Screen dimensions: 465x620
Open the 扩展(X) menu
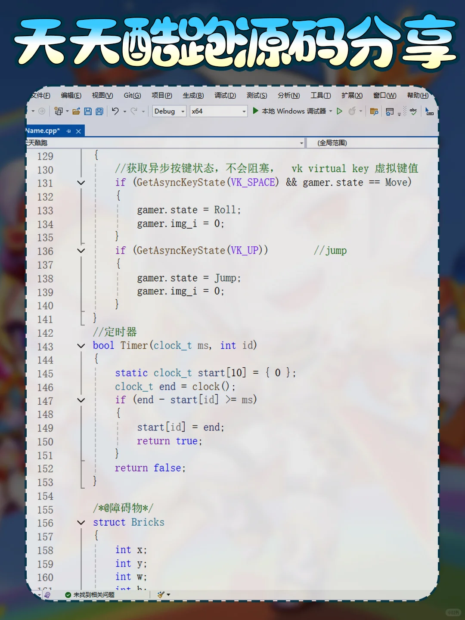pyautogui.click(x=352, y=96)
